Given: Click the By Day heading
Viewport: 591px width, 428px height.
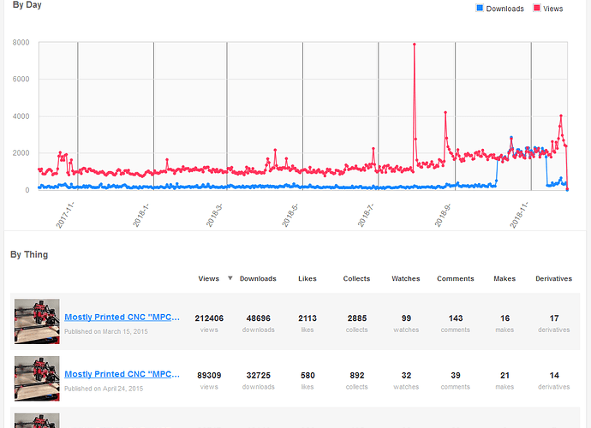Looking at the screenshot, I should pyautogui.click(x=27, y=5).
